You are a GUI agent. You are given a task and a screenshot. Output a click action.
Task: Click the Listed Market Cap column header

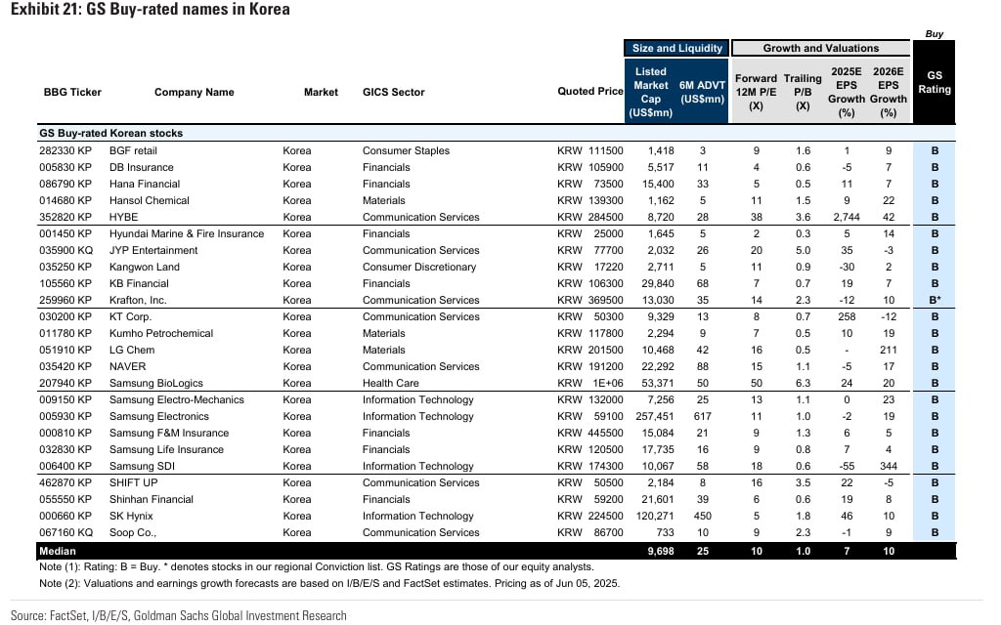click(x=650, y=92)
